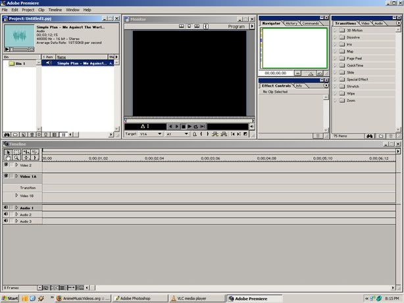Expand the Video 1B track
The image size is (404, 303).
point(16,195)
